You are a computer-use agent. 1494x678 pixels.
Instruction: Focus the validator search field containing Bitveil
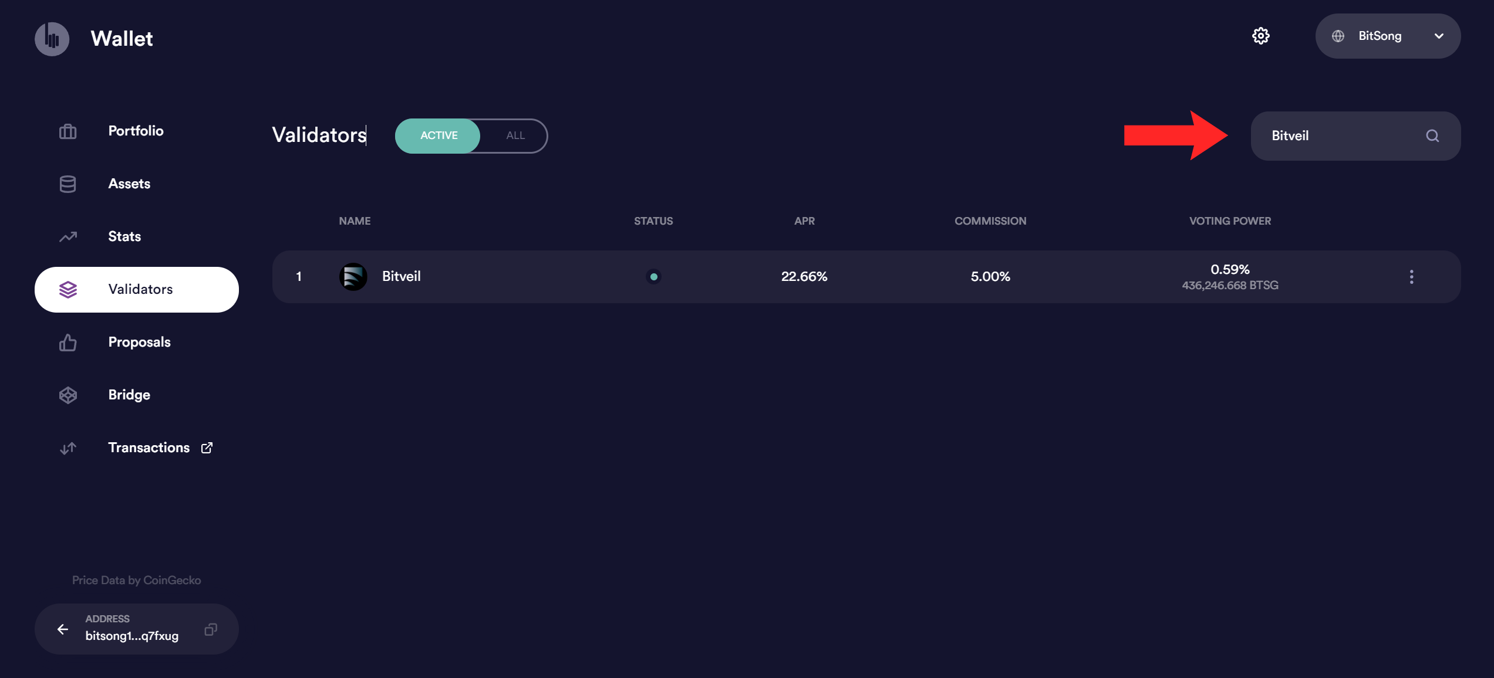pyautogui.click(x=1355, y=136)
